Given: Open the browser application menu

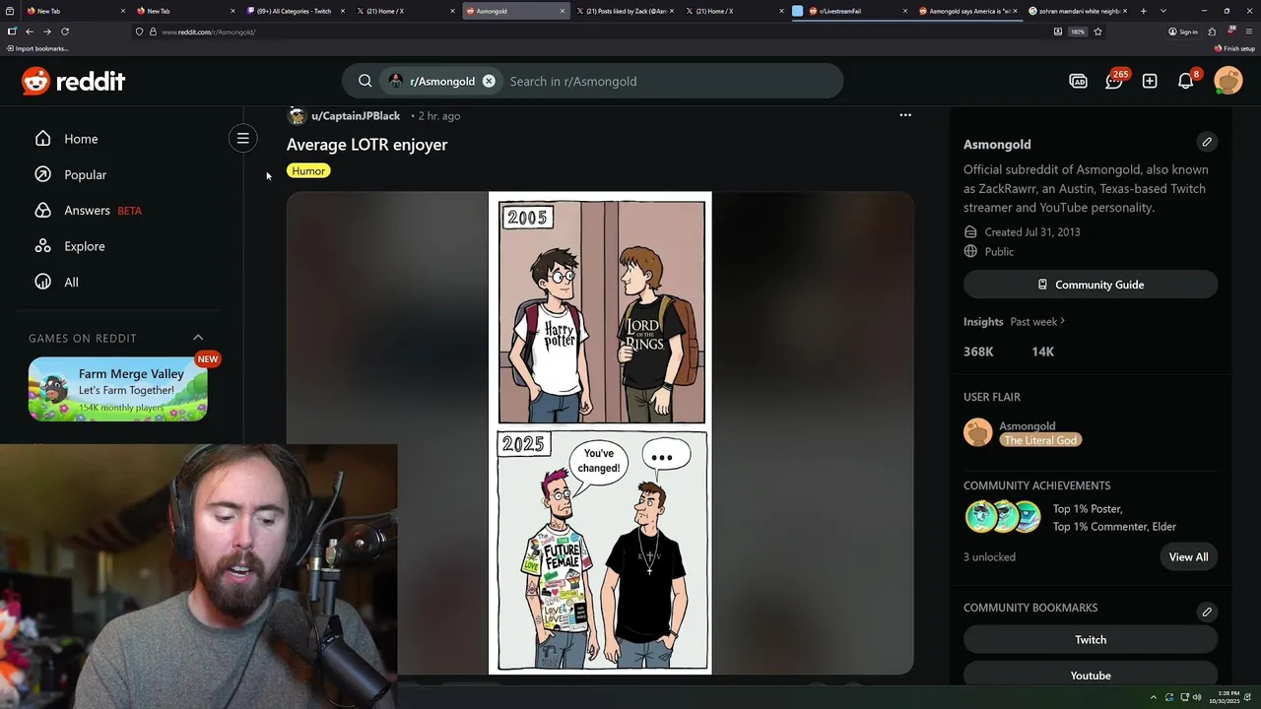Looking at the screenshot, I should [x=1248, y=32].
